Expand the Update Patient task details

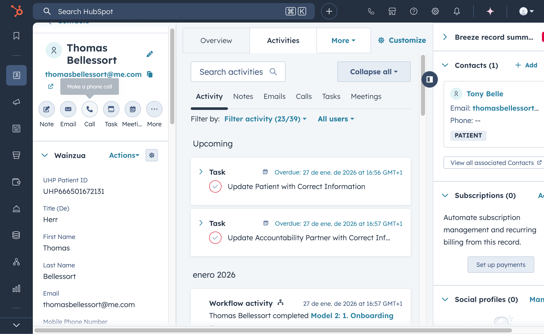click(x=201, y=172)
